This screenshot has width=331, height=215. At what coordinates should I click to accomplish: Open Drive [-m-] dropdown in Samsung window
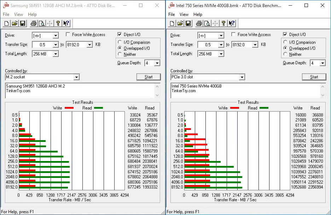point(56,36)
